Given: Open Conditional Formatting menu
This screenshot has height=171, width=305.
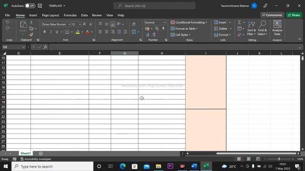Looking at the screenshot, I should click(x=189, y=22).
